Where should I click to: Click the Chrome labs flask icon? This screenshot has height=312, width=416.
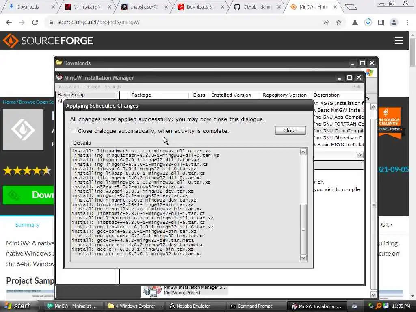pyautogui.click(x=355, y=23)
